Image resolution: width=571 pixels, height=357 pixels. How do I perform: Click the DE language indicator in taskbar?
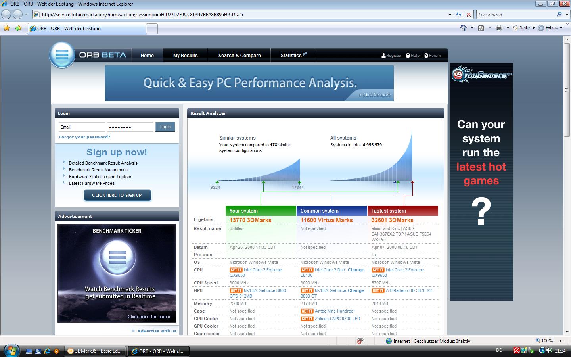point(499,350)
